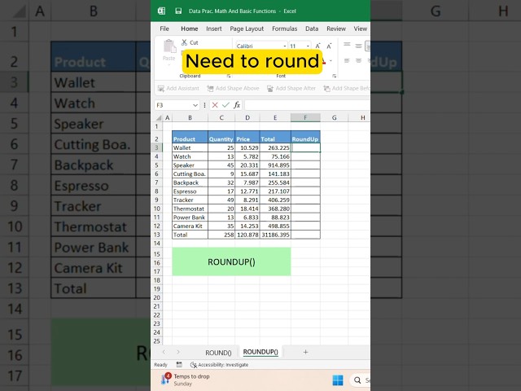Click the taskbar search magnifier
Screen dimensions: 521x391
pos(357,380)
